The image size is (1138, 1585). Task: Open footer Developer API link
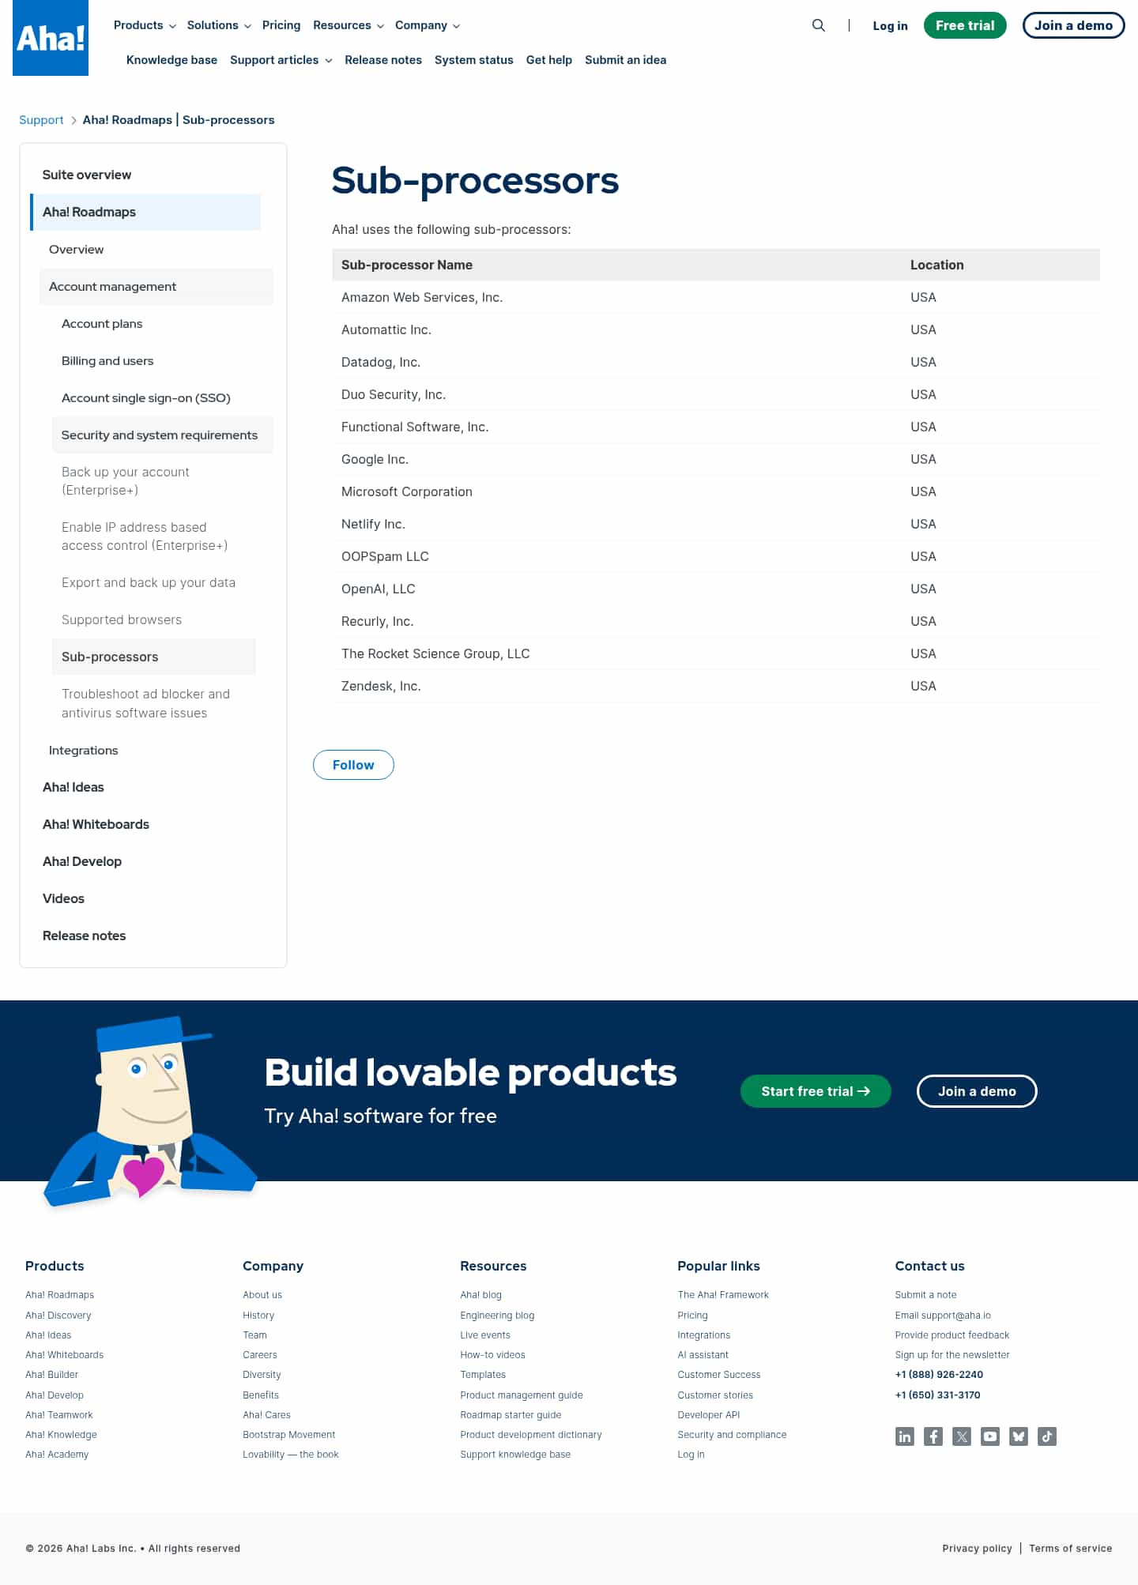pos(709,1415)
